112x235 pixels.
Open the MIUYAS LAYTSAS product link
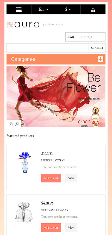point(53,160)
